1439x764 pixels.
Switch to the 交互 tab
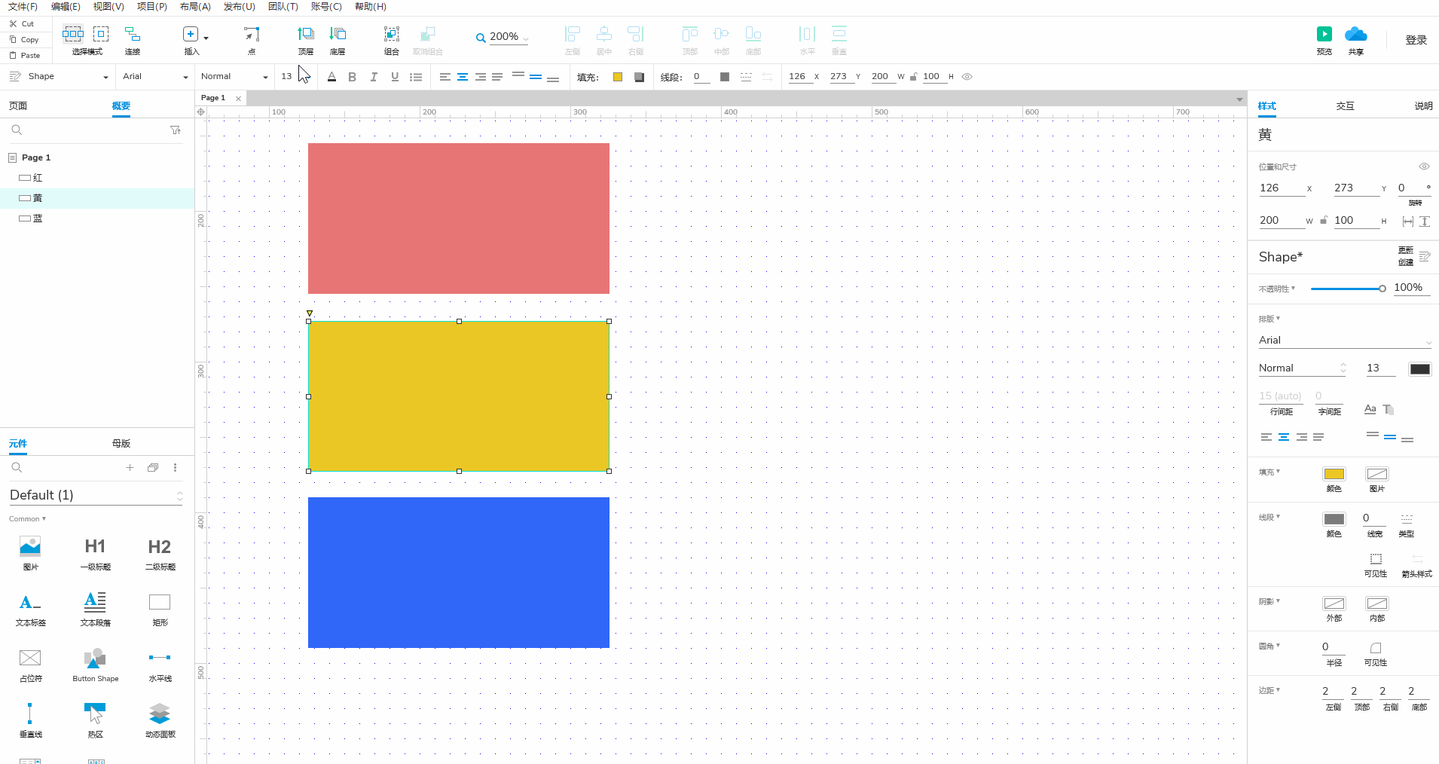pos(1345,106)
